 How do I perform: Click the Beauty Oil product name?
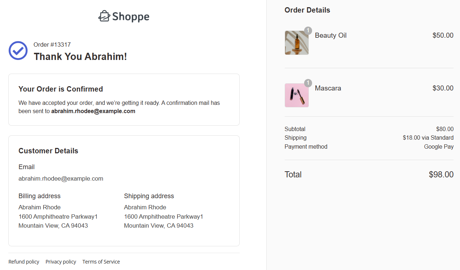pyautogui.click(x=330, y=35)
